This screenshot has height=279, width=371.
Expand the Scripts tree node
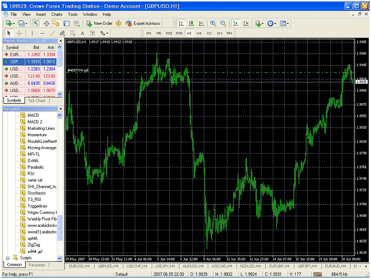point(8,258)
